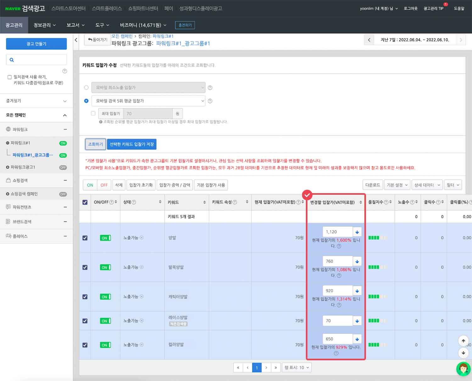Click help icon beside 모바일 검색 5위 평균 입찰가
The width and height of the screenshot is (472, 381).
(210, 101)
